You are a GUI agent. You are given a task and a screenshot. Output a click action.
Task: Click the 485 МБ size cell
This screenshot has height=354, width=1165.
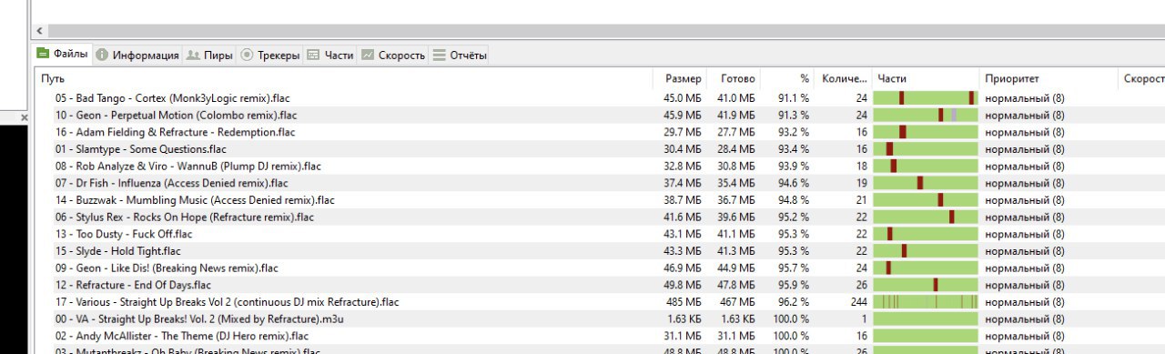[683, 301]
